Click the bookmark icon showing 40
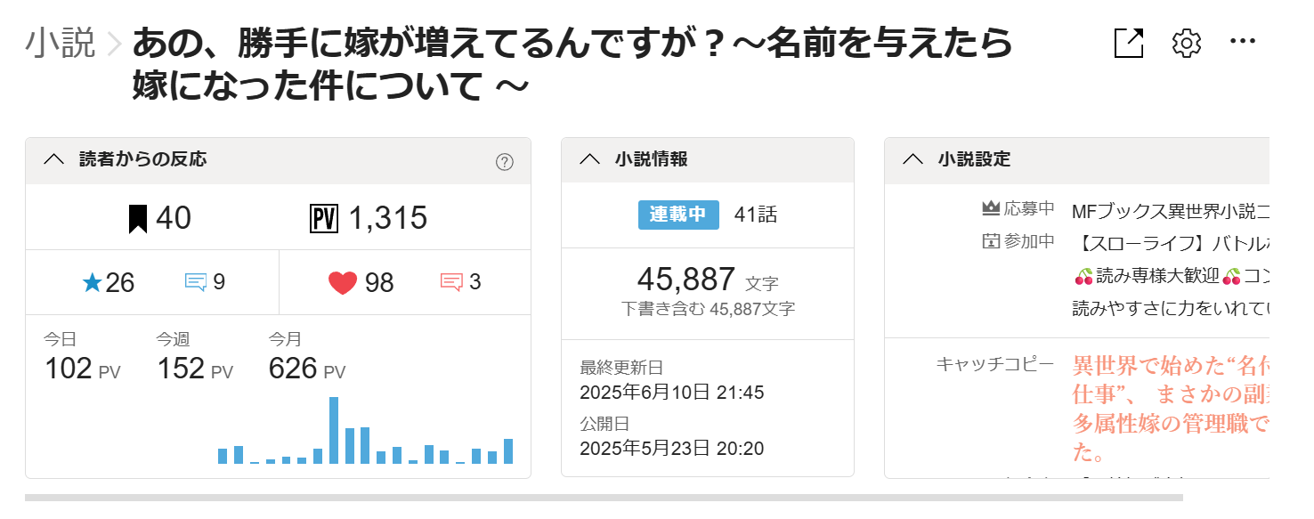 pos(137,218)
